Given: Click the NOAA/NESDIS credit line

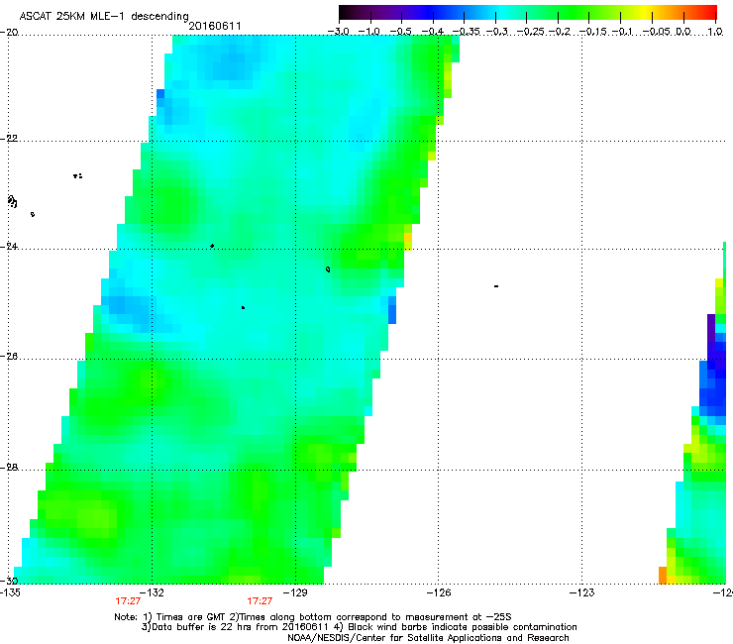Looking at the screenshot, I should pos(428,638).
